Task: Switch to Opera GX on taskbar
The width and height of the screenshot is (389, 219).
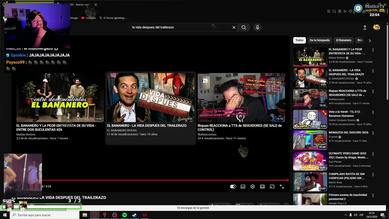Action: click(95, 215)
